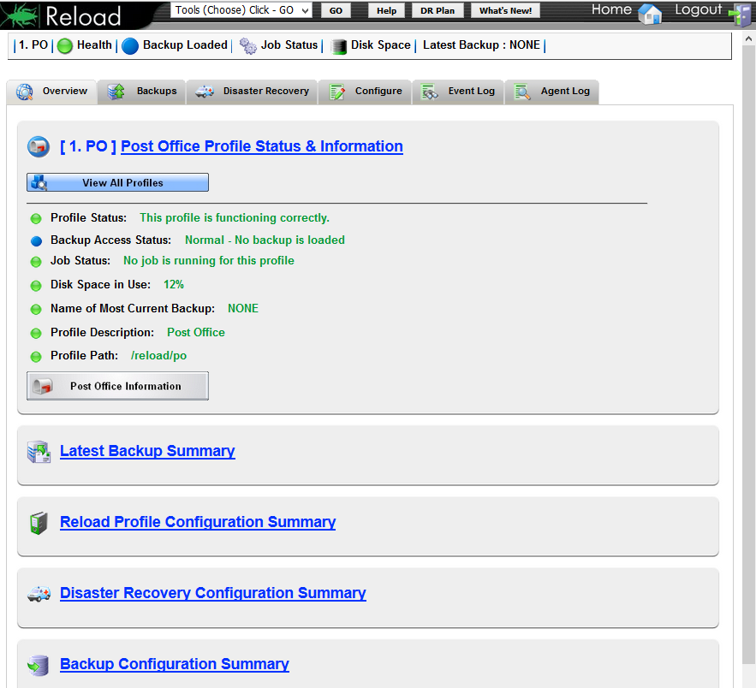Image resolution: width=756 pixels, height=688 pixels.
Task: Open the Help button
Action: (x=386, y=10)
